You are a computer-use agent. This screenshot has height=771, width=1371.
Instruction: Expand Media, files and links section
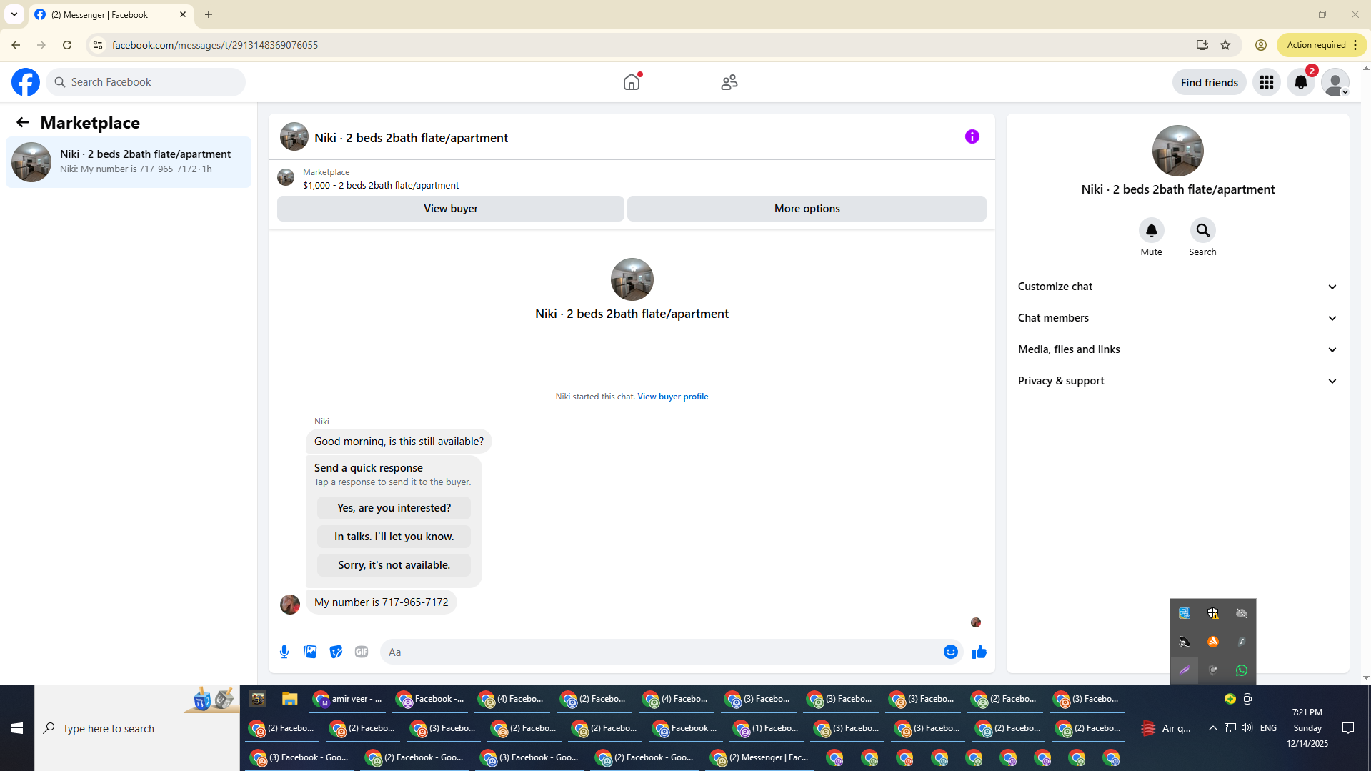tap(1177, 349)
